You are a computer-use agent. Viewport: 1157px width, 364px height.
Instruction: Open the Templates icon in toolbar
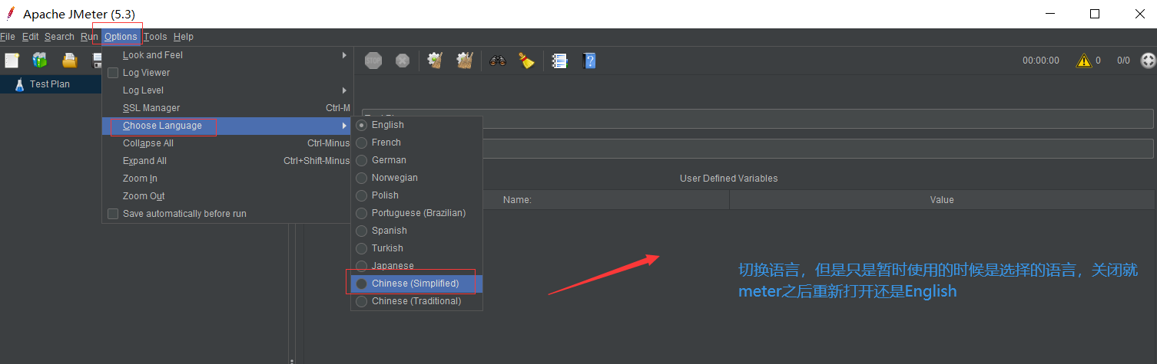click(x=40, y=61)
